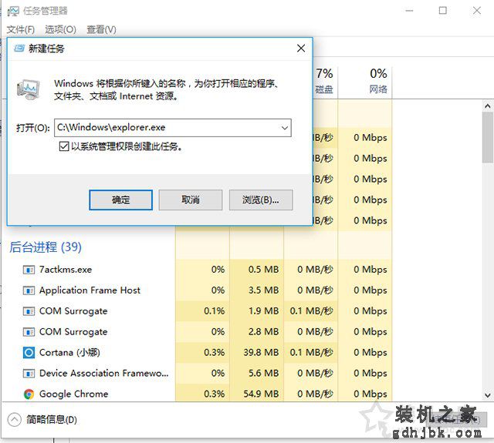Select the 后台进程 (39) group heading
The image size is (494, 443).
46,247
